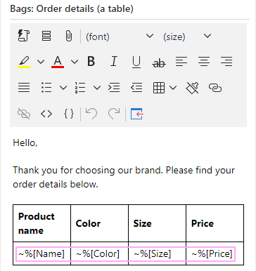The height and width of the screenshot is (271, 256).
Task: Open the font family dropdown
Action: (120, 37)
